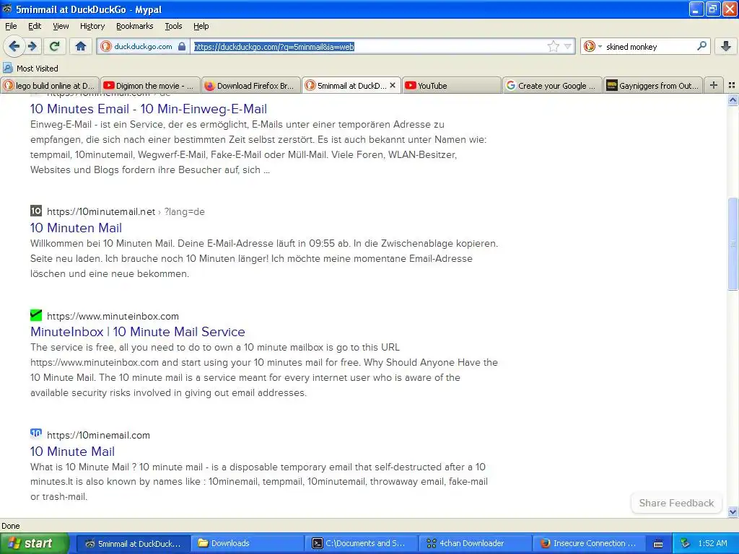Switch to the Download Firefox Br... tab
Screen dimensions: 739x554
[x=251, y=86]
